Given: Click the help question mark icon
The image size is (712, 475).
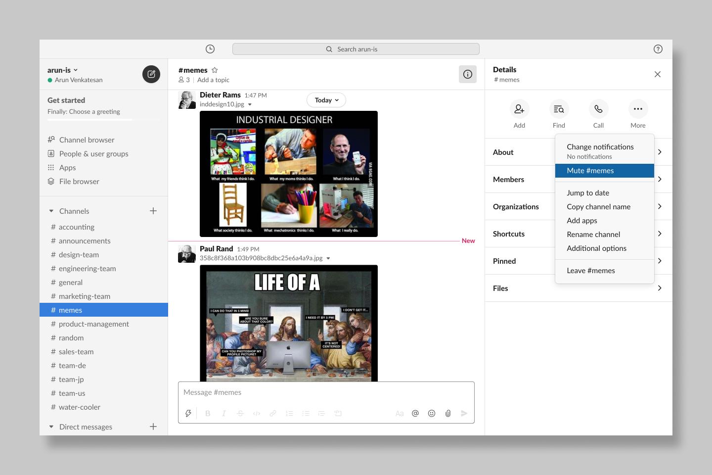Looking at the screenshot, I should tap(658, 49).
